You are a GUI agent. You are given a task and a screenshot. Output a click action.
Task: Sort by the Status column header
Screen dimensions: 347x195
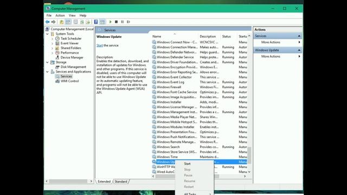click(x=227, y=36)
